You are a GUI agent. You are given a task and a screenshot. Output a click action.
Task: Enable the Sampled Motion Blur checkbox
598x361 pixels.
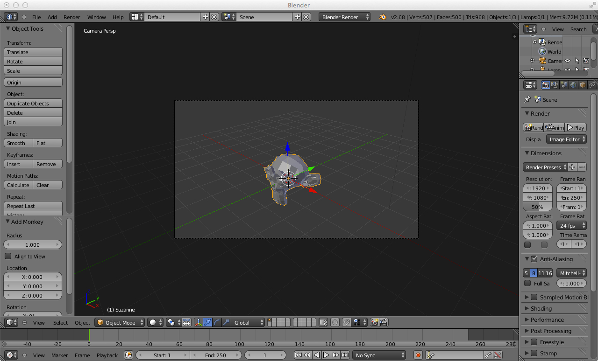(534, 297)
